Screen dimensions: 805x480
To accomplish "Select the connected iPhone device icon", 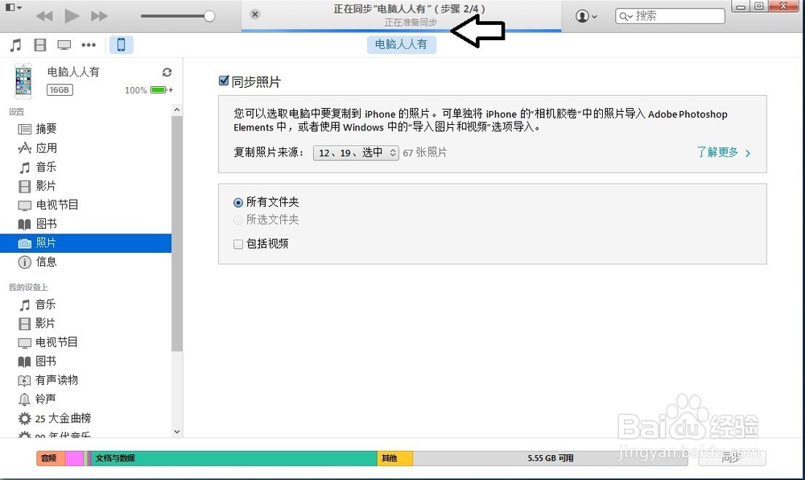I will point(121,44).
